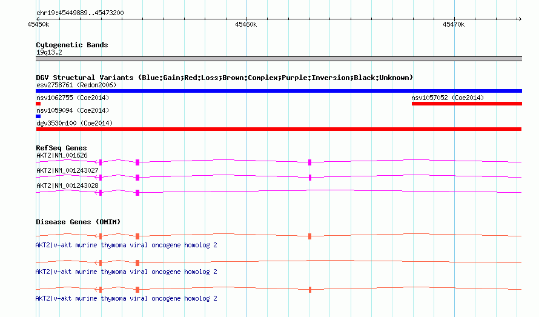The height and width of the screenshot is (317, 539).
Task: Select the 45460k ruler label
Action: pos(246,24)
